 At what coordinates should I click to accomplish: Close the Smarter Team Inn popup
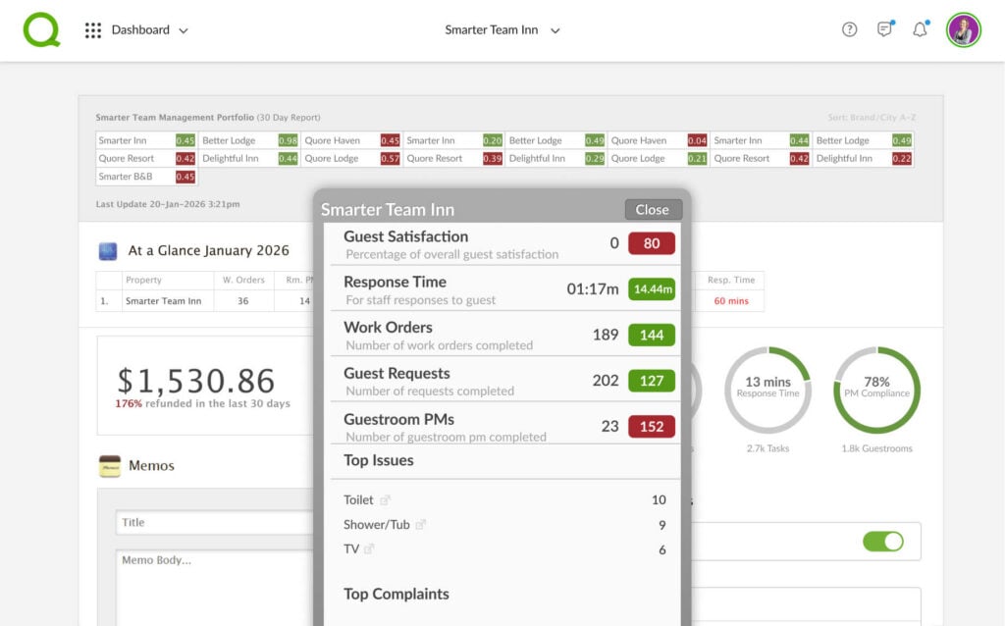click(653, 210)
